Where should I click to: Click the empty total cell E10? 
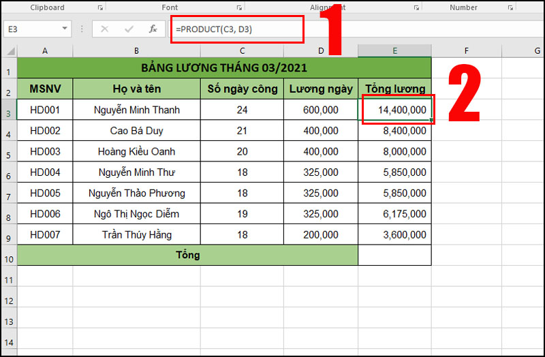tap(394, 255)
